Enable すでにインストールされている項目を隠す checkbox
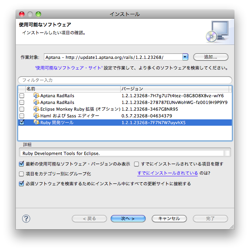The image size is (250, 251). click(136, 164)
